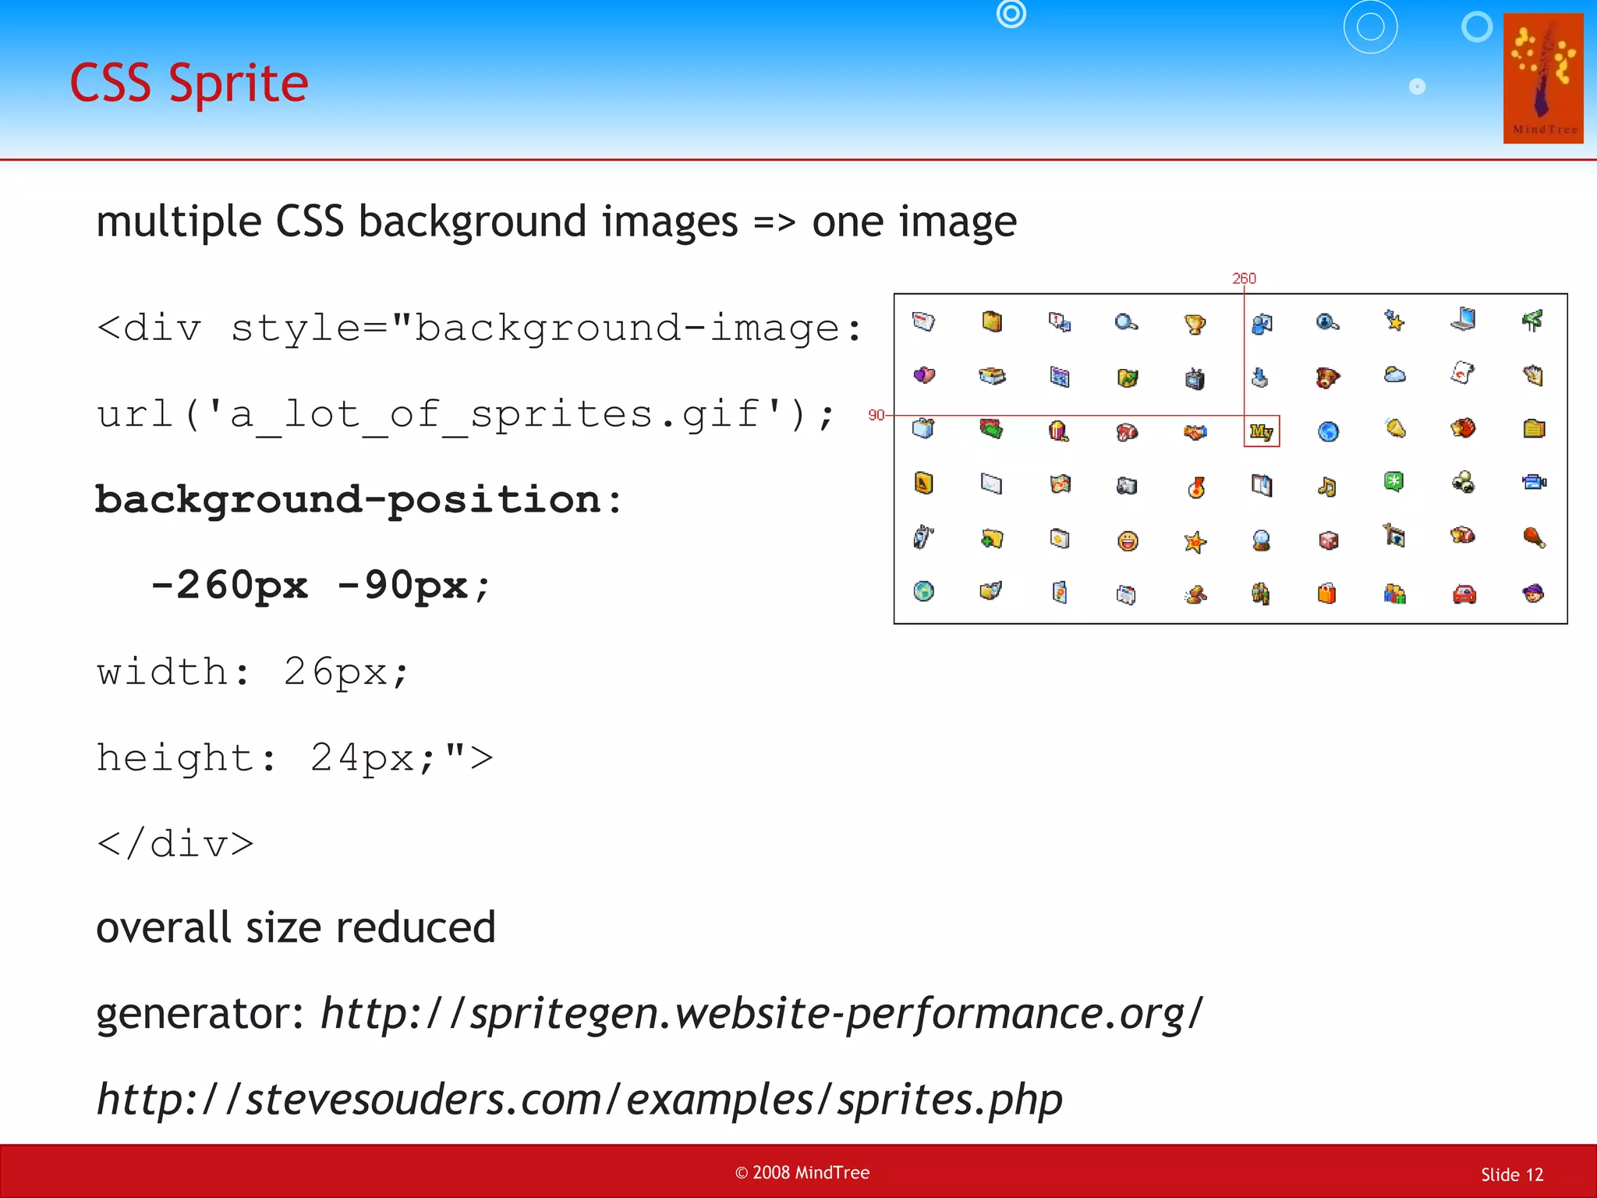Select the chicken drumstick sprite icon

(1534, 537)
